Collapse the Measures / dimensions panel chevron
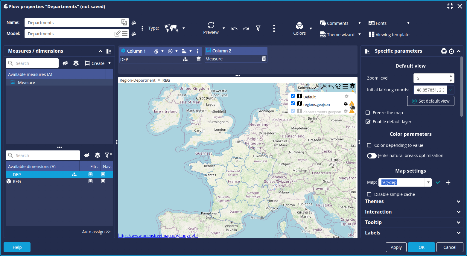467x256 pixels. coord(101,51)
